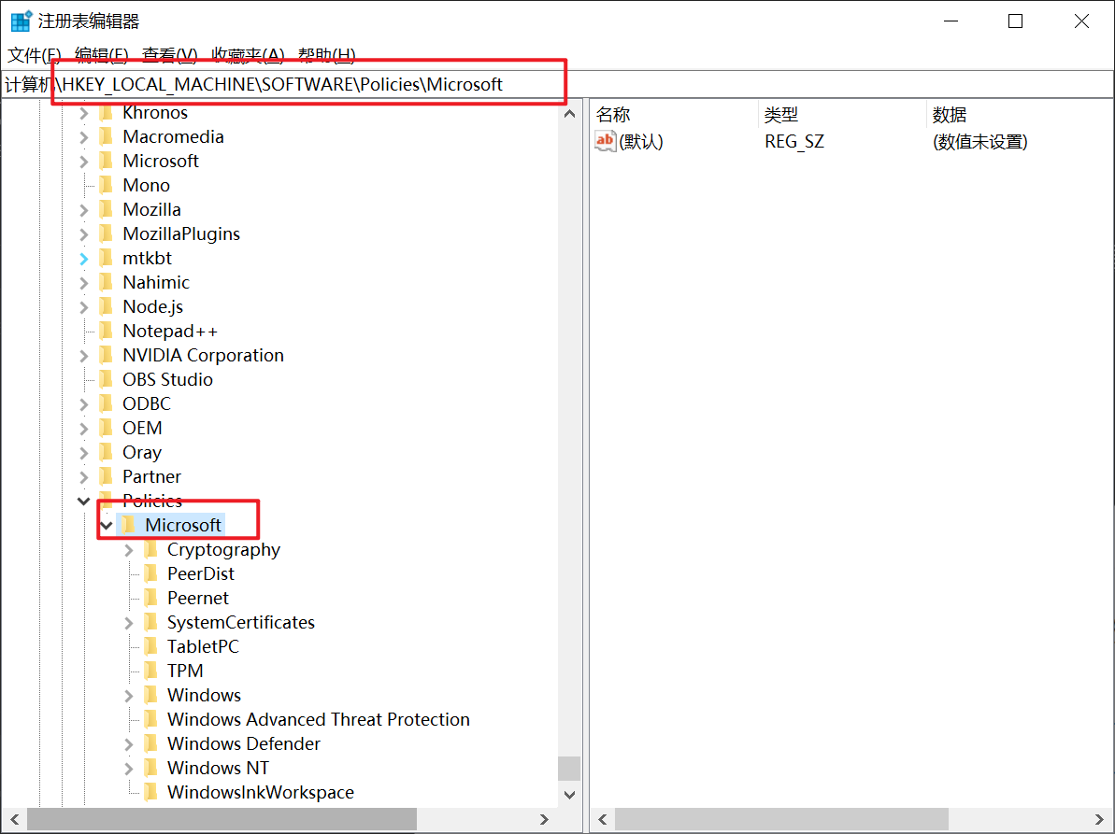
Task: Click values pane scroll left arrow
Action: click(x=602, y=819)
